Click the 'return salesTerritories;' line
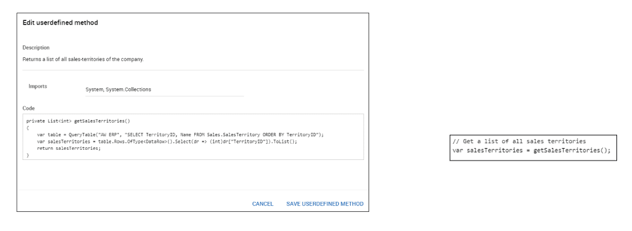 pyautogui.click(x=69, y=149)
